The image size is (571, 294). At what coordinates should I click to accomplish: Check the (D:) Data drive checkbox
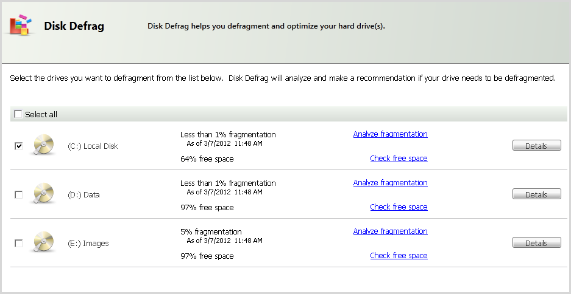tap(18, 195)
